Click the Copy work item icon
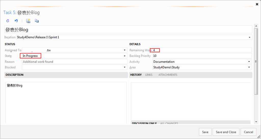The image size is (261, 139). (x=37, y=21)
